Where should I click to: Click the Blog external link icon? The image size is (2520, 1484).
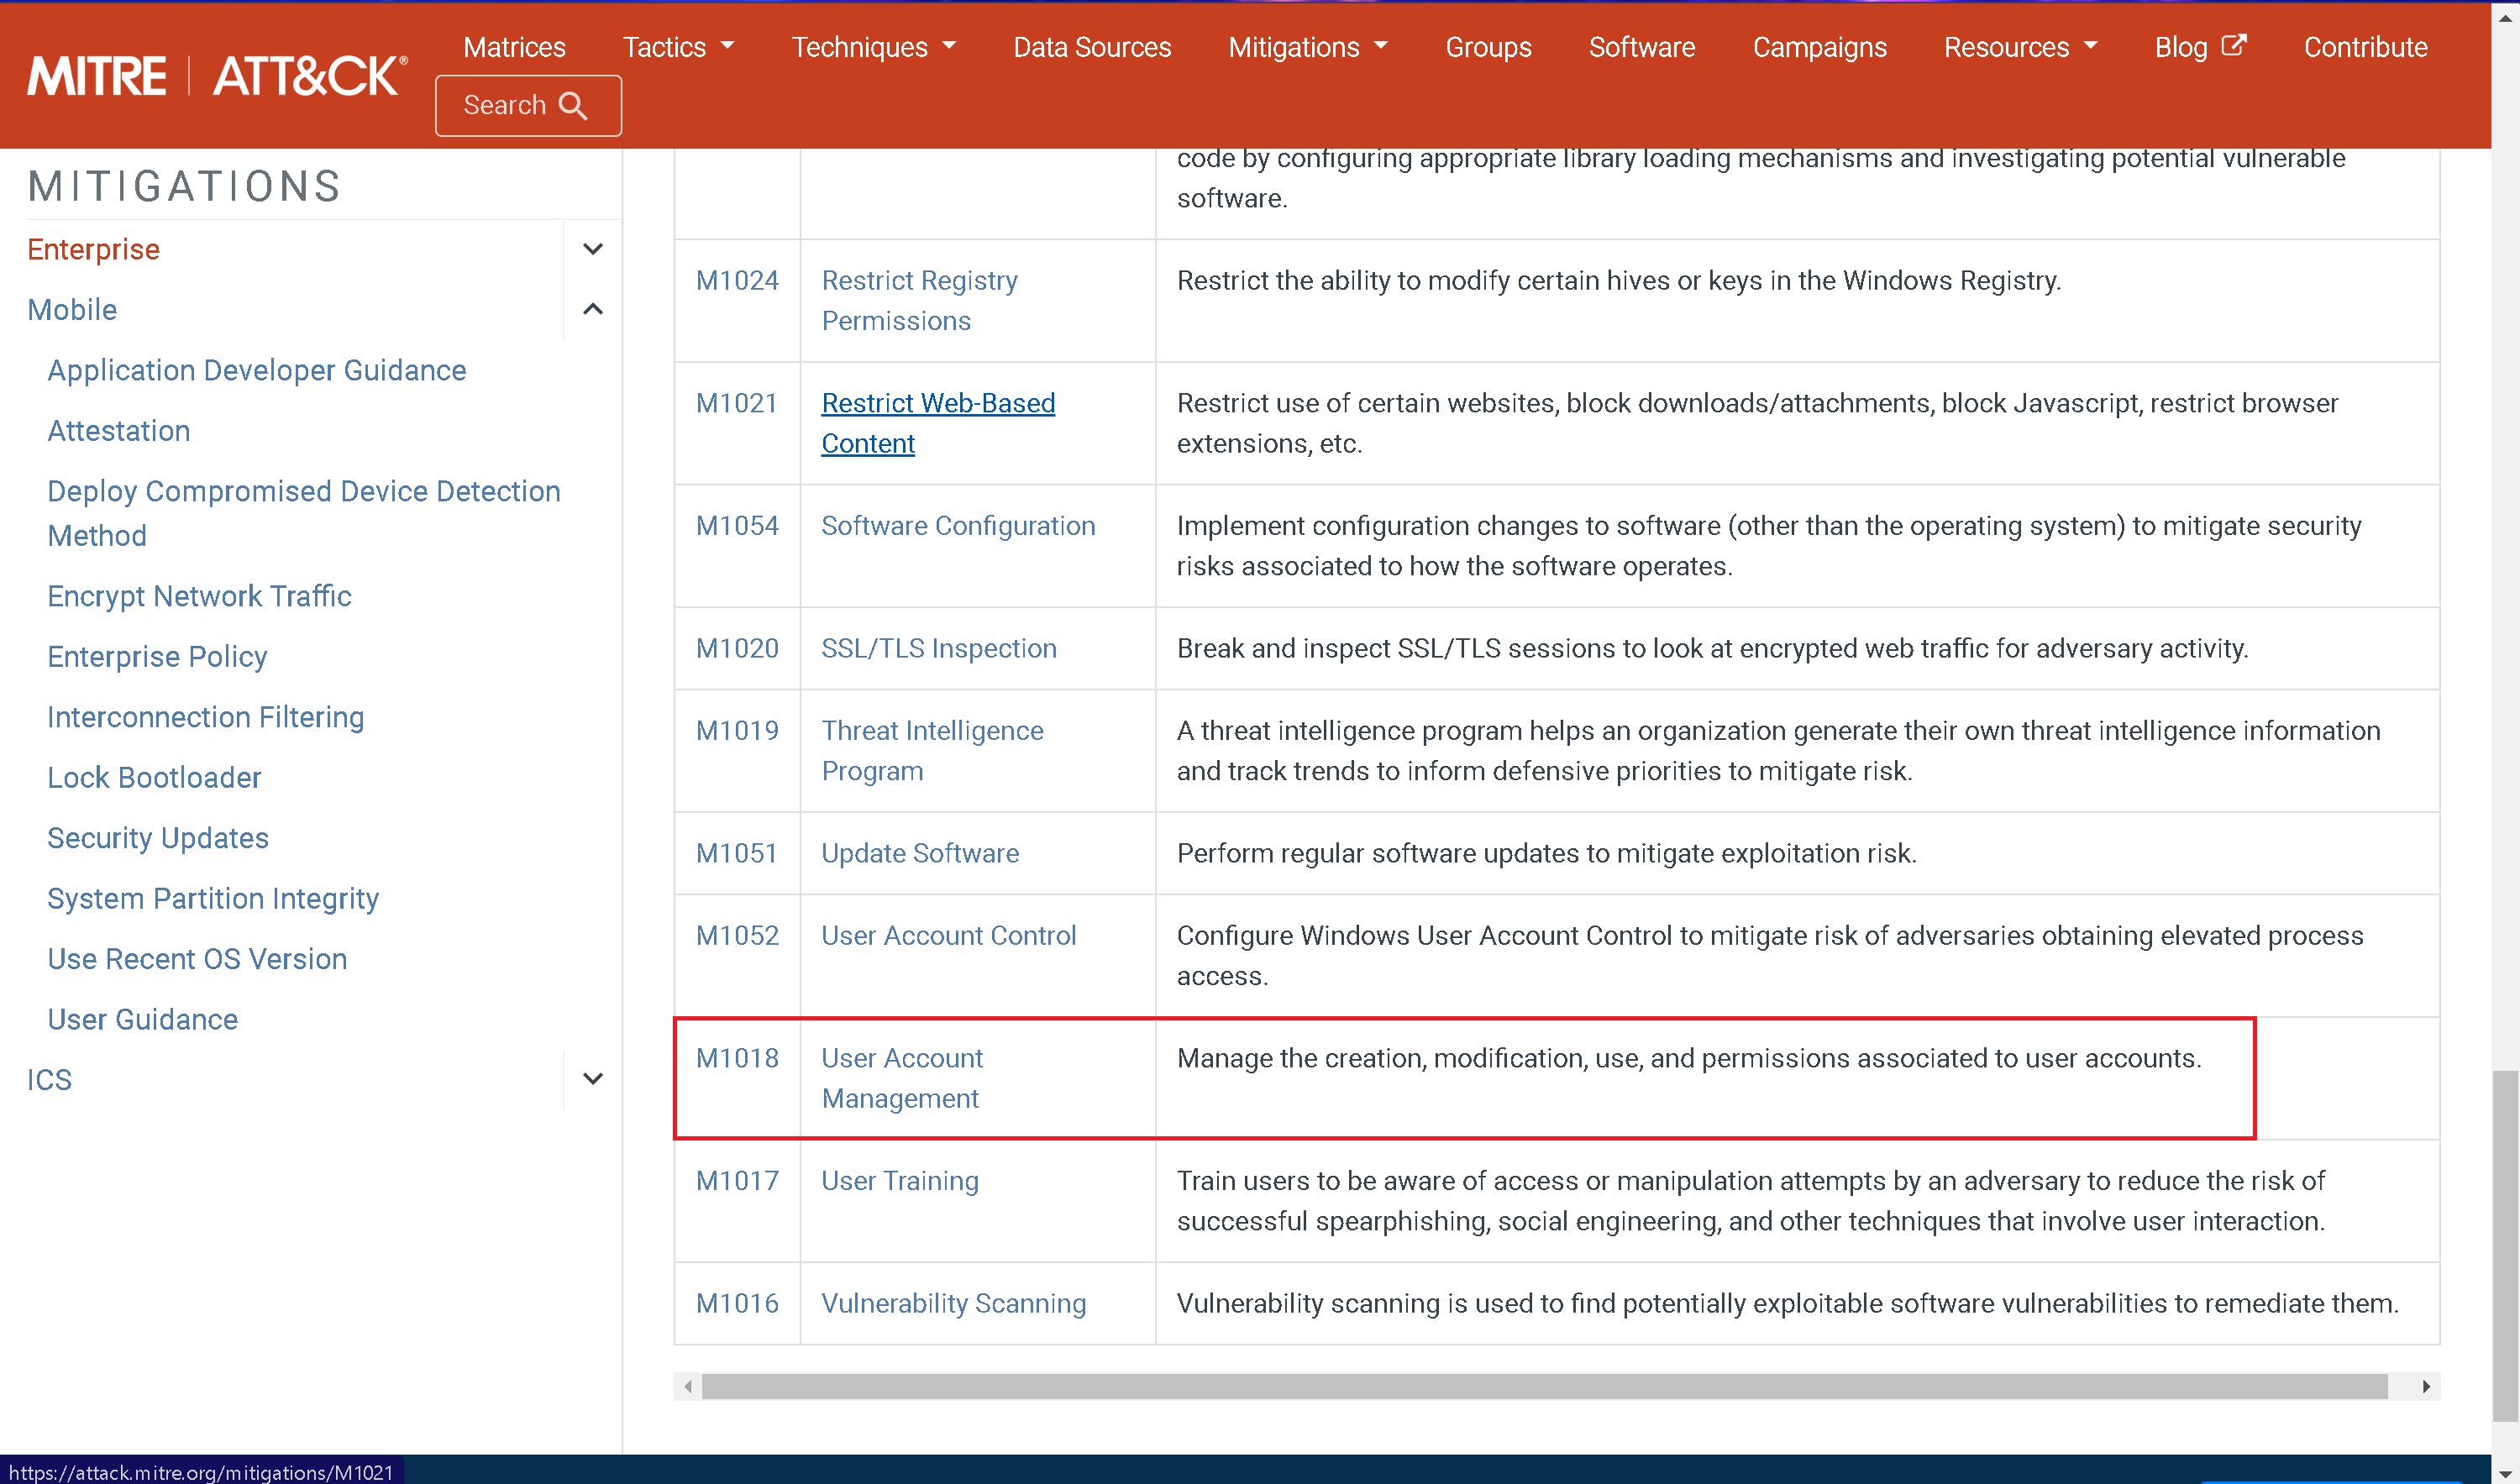pyautogui.click(x=2230, y=46)
